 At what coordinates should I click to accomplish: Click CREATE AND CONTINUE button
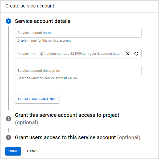tap(37, 99)
